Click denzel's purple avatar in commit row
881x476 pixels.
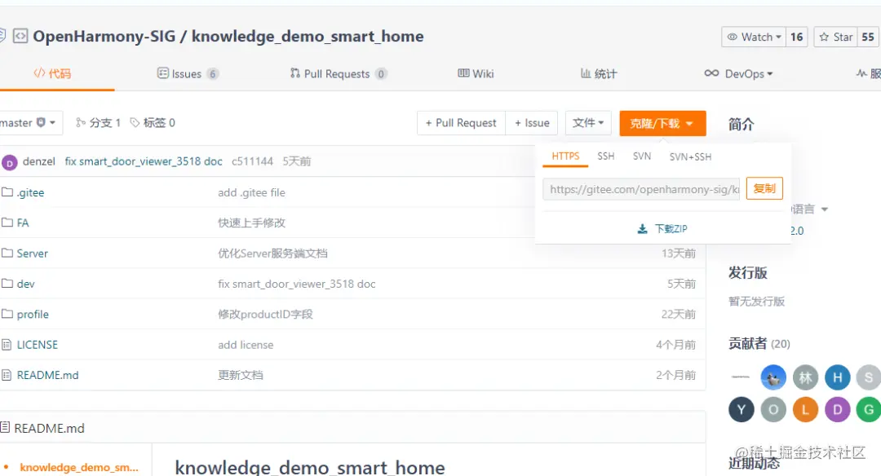pyautogui.click(x=10, y=163)
